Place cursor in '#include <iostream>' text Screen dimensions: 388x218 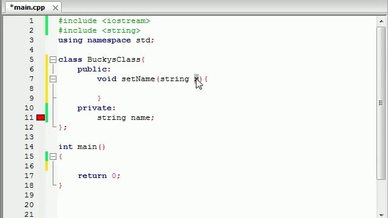pos(104,21)
